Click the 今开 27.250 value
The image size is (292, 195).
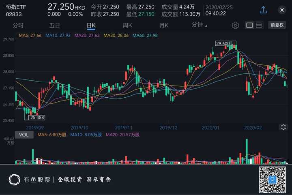(x=105, y=7)
